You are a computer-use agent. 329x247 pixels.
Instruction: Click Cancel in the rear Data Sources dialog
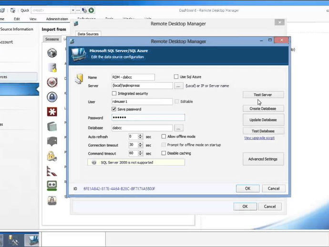(x=270, y=206)
